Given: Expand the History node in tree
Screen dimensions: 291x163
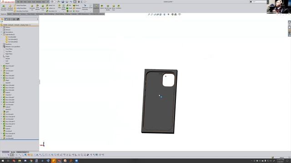Looking at the screenshot, I should [1, 27].
